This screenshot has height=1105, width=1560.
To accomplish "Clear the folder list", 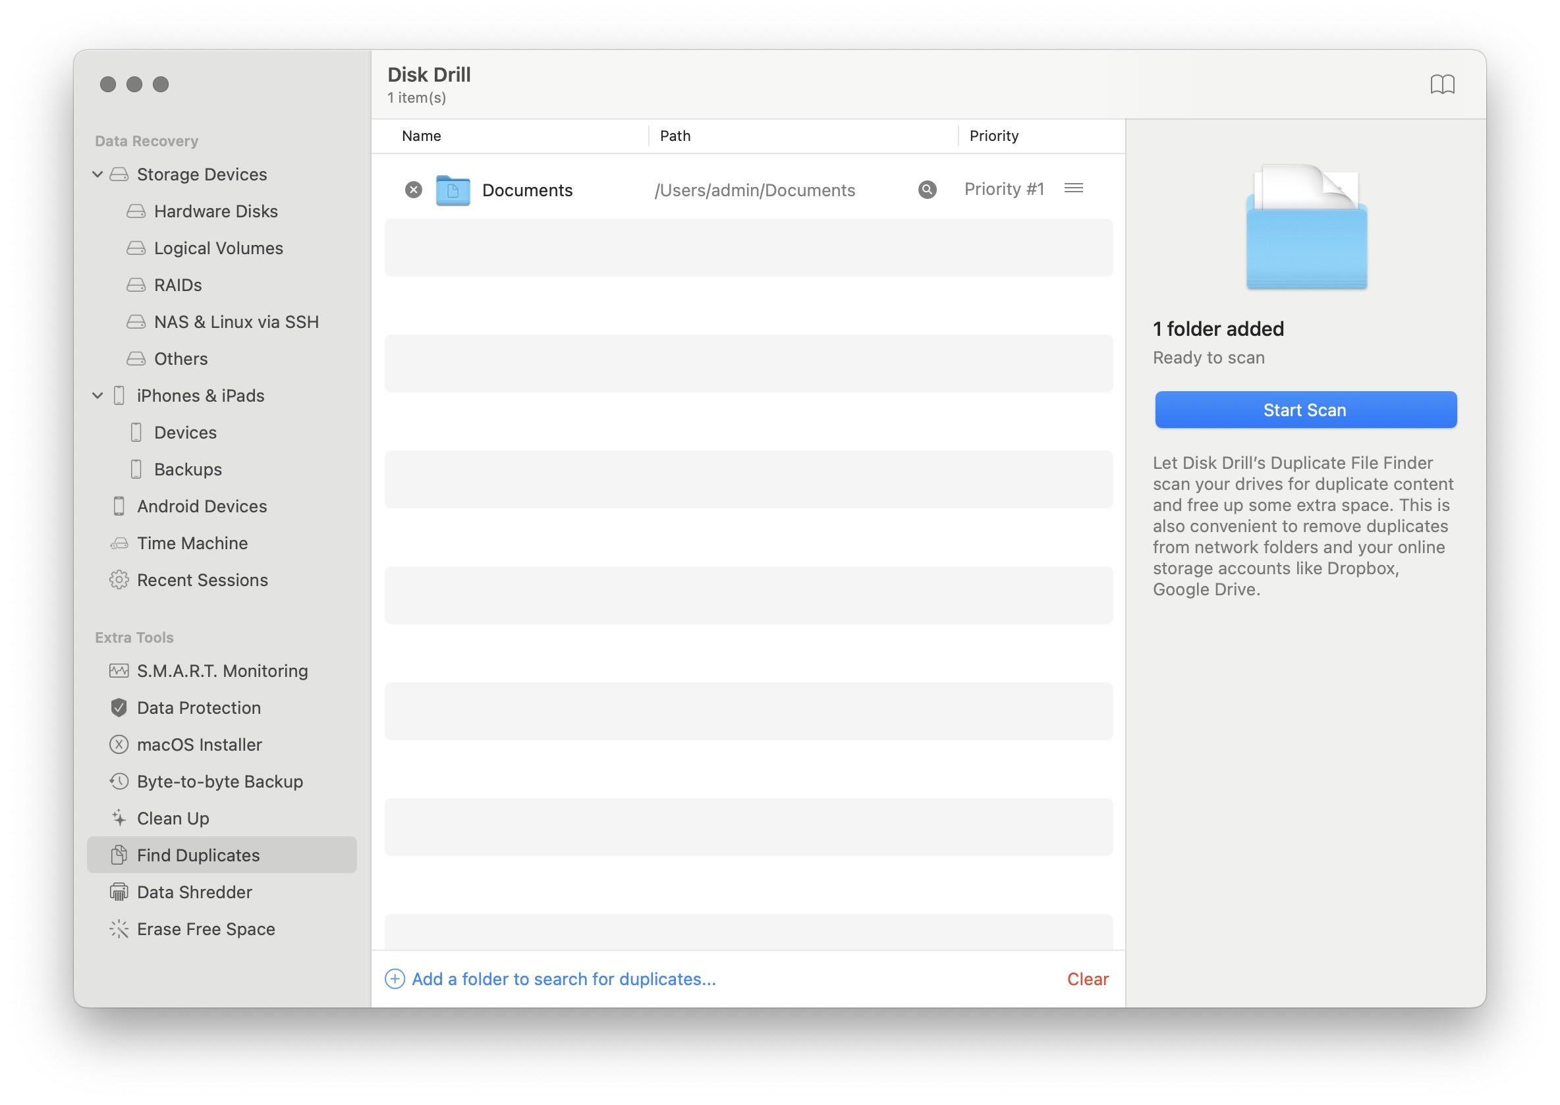I will tap(1087, 979).
